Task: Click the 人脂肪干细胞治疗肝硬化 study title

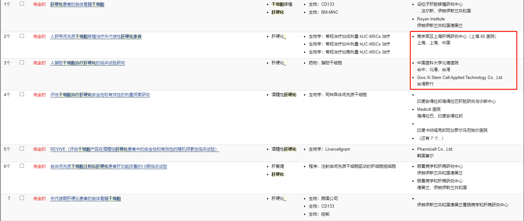Action: click(x=87, y=63)
